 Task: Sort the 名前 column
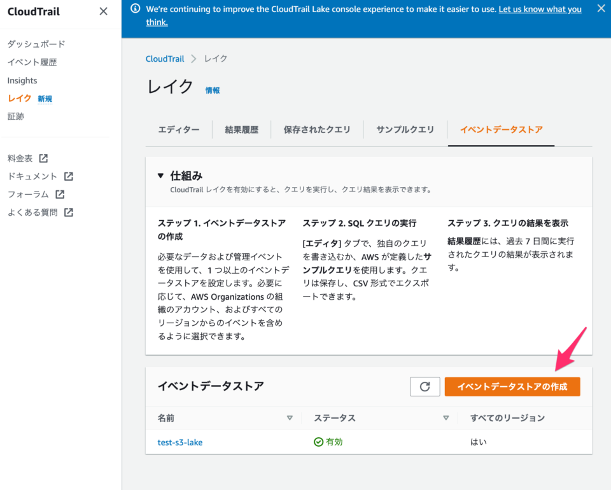click(x=290, y=418)
